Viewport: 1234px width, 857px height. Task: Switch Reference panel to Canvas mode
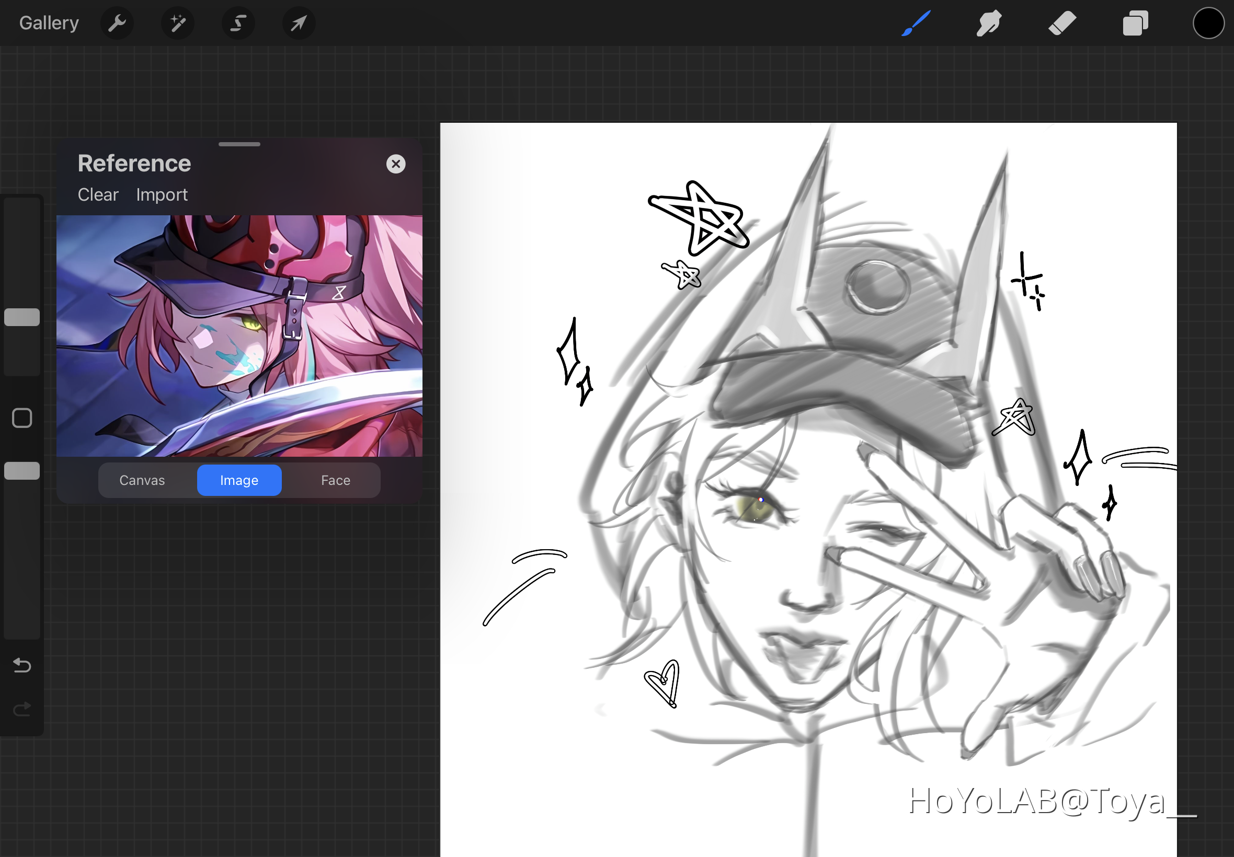(142, 480)
